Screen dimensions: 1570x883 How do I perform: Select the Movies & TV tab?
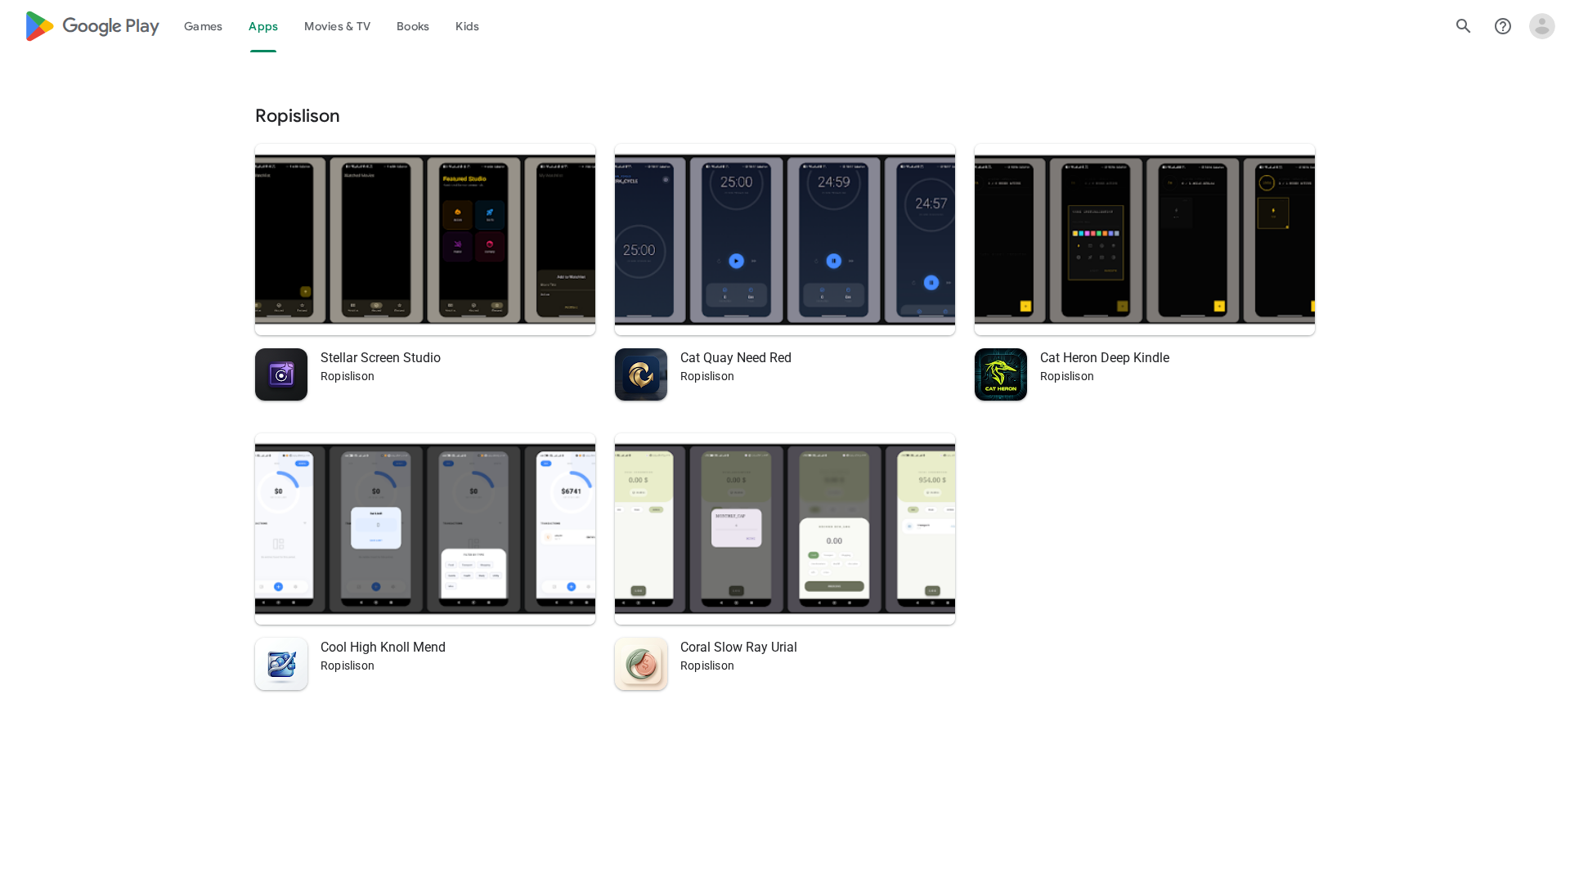(x=337, y=26)
